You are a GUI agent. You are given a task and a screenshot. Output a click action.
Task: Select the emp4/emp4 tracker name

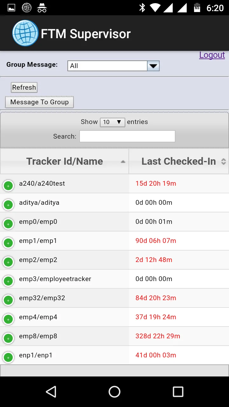tap(38, 317)
